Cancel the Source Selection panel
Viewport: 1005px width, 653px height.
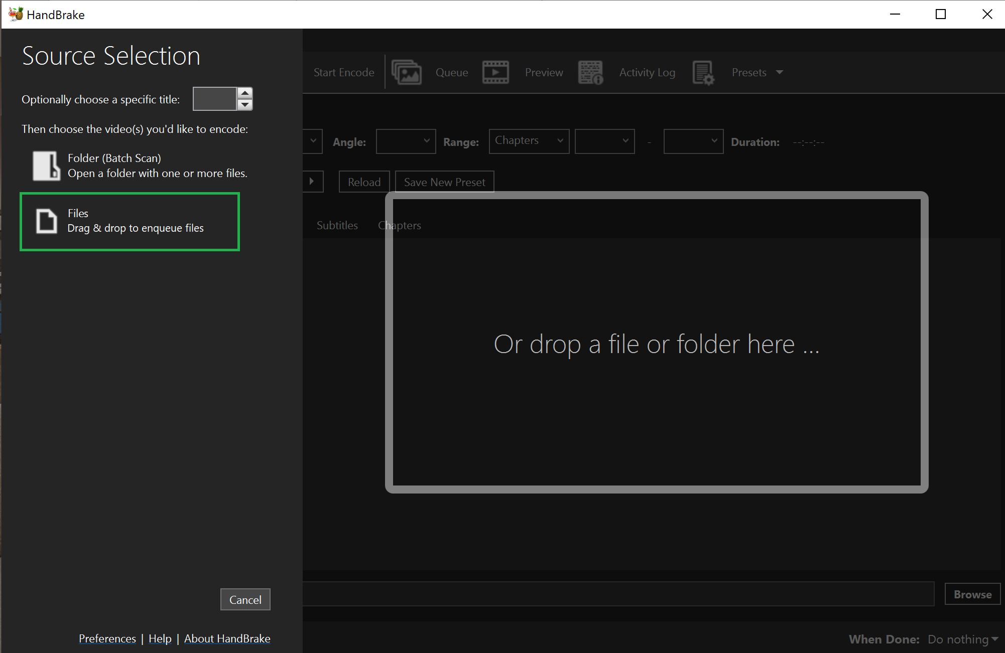point(245,599)
